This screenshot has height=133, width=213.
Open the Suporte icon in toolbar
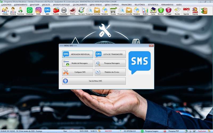[x=195, y=11]
